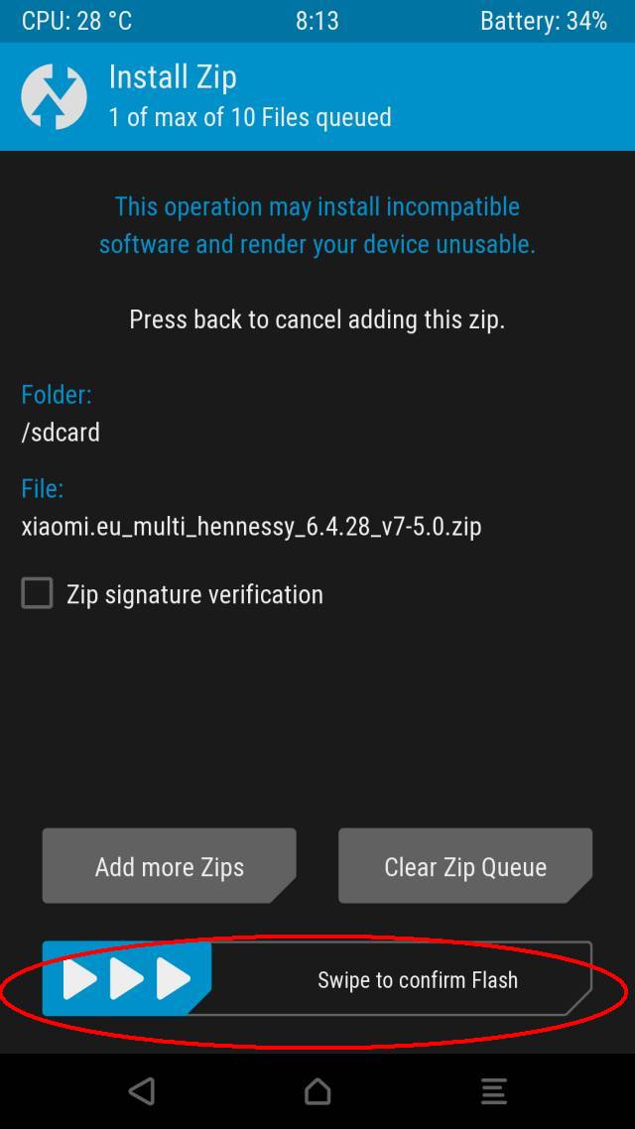Click the /sdcard folder path

coord(61,433)
